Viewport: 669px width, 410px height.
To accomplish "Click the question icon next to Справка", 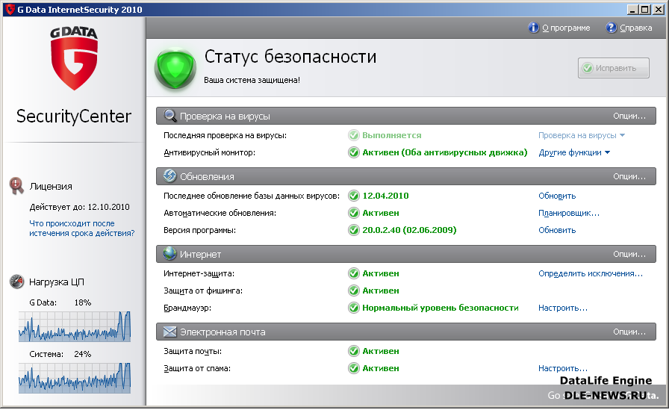I will 611,28.
